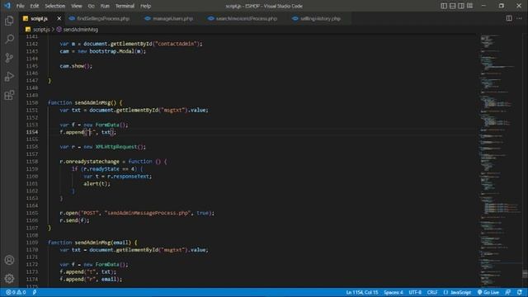
Task: Switch to the manageUsers.php tab
Action: 172,18
